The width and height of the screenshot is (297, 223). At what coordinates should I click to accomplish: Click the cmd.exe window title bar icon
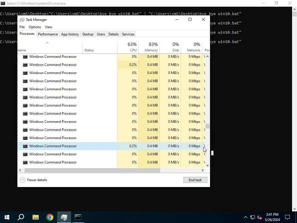(3, 3)
